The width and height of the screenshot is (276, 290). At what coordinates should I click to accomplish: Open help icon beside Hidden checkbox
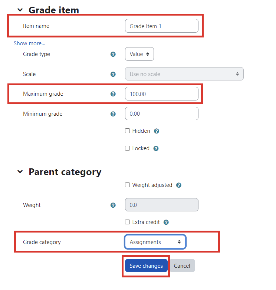click(157, 131)
